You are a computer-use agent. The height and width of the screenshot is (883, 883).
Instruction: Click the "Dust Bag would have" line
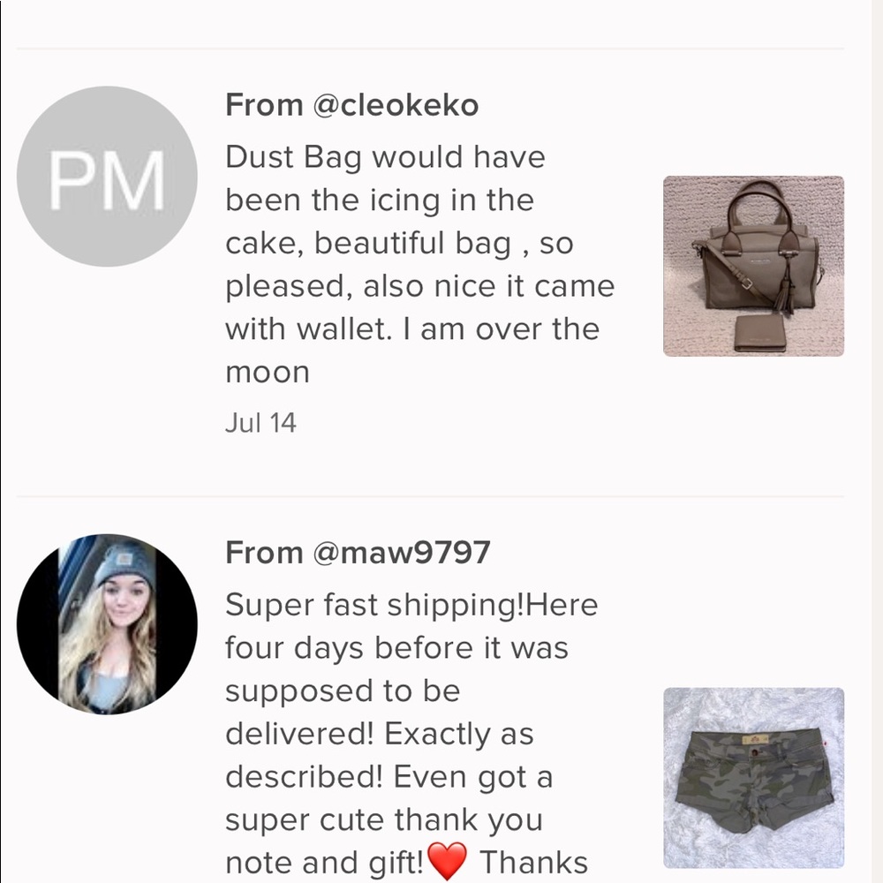pos(385,157)
